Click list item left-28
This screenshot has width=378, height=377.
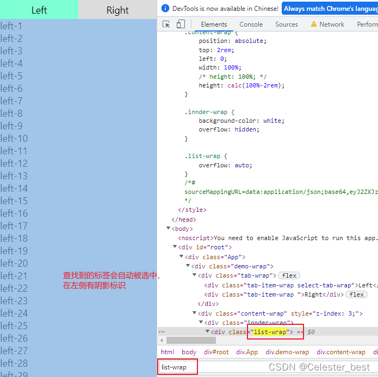14,363
